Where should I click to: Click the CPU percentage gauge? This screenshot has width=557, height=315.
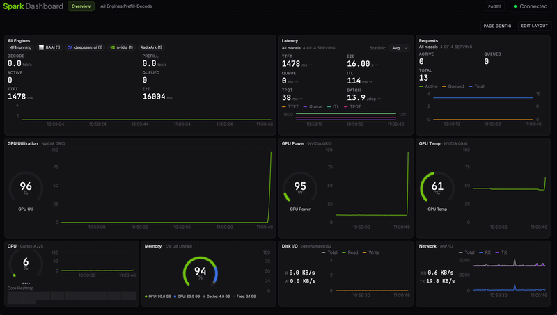[x=26, y=264]
